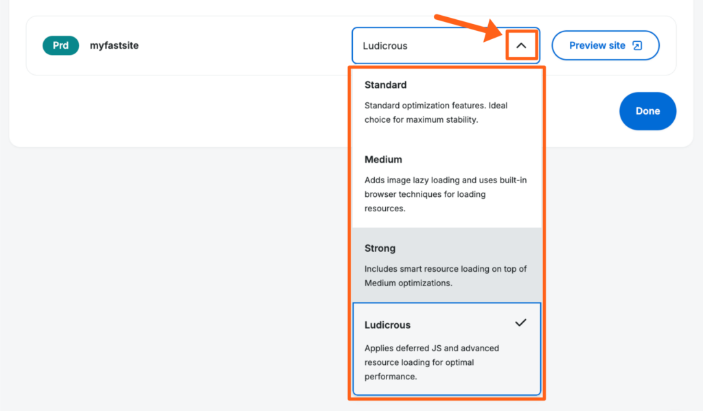Click the "Ideal choice for maximum stability" description
Screen dimensions: 703x411
coord(436,113)
